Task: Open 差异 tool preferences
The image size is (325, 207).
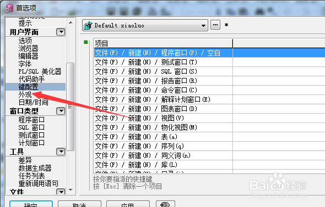Action: (x=25, y=160)
